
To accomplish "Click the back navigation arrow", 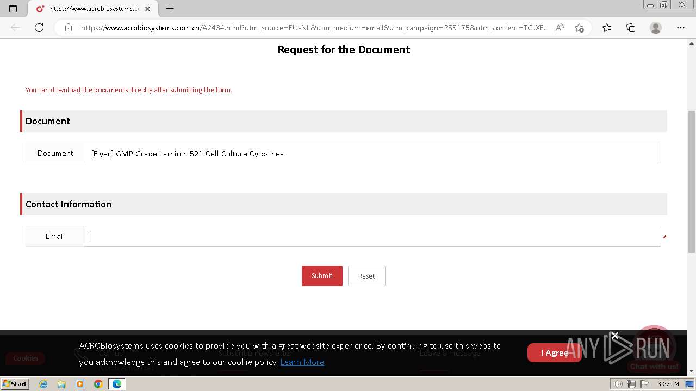I will (x=15, y=28).
